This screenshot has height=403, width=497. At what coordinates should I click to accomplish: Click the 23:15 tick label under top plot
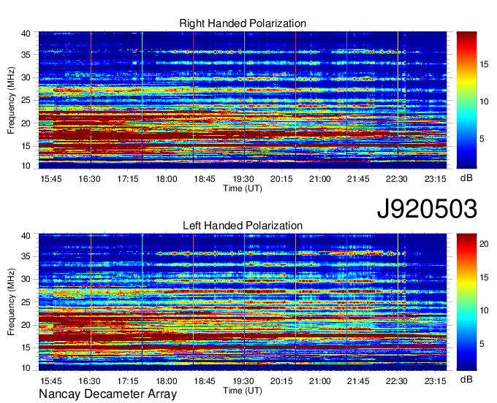point(435,179)
